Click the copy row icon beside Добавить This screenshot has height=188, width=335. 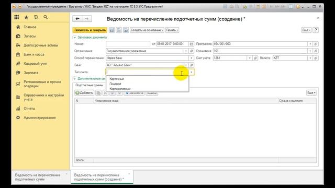tap(98, 93)
